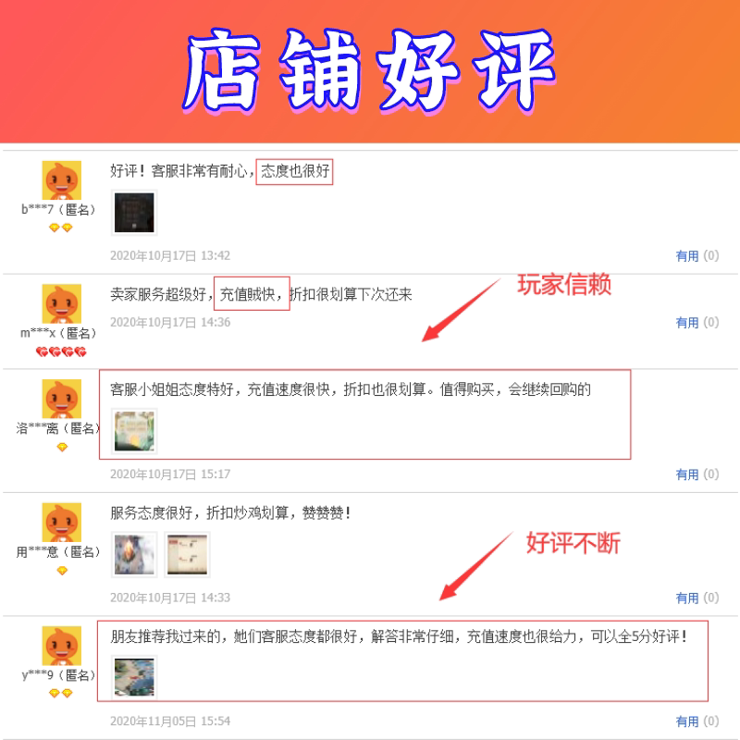The image size is (740, 740).
Task: Click the single diamond badge under 洛***离
Action: (x=62, y=447)
